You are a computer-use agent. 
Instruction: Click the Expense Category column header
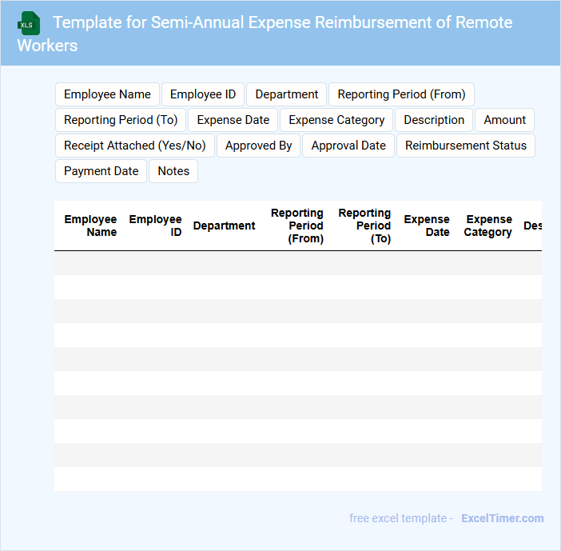click(487, 226)
